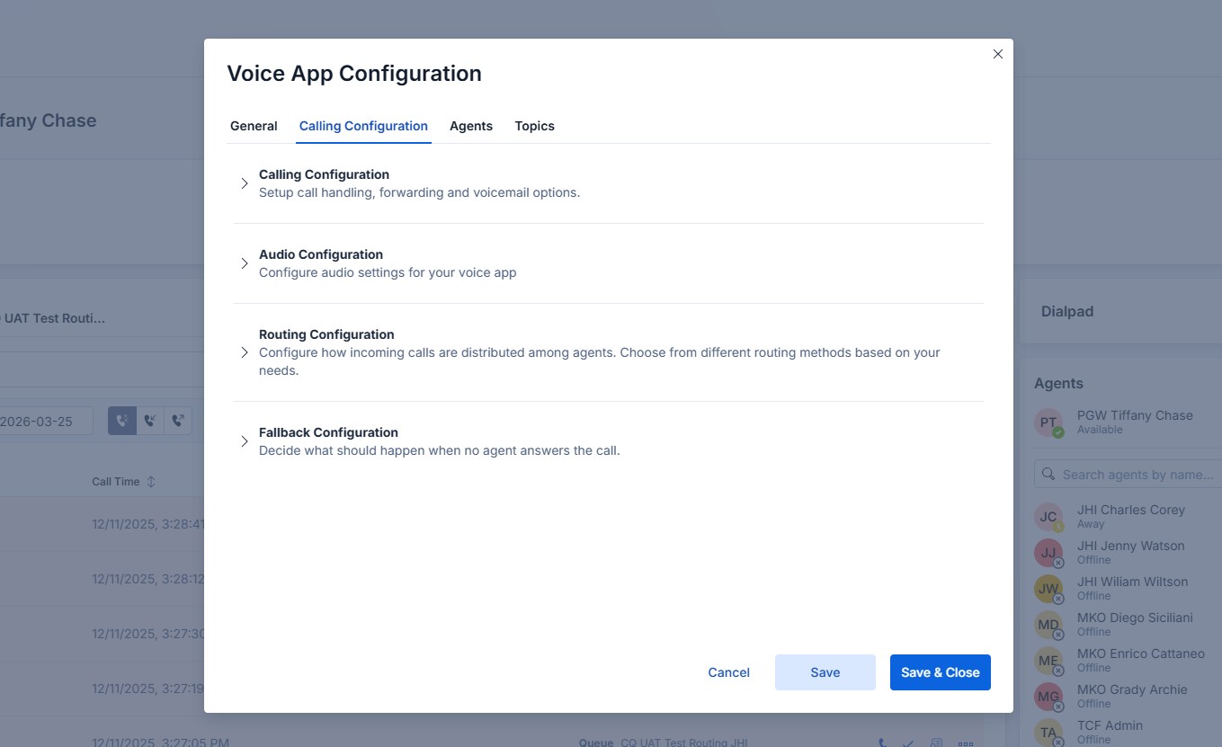The image size is (1222, 747).
Task: Sort by Call Time column icon
Action: [x=151, y=482]
